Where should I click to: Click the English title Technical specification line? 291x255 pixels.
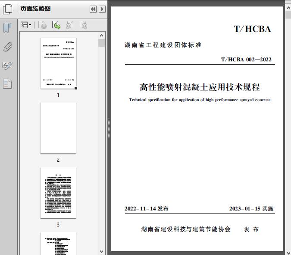[x=200, y=100]
